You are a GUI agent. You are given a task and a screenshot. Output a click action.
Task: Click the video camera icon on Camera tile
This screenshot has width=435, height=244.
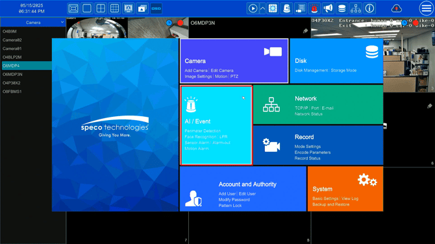pyautogui.click(x=273, y=51)
